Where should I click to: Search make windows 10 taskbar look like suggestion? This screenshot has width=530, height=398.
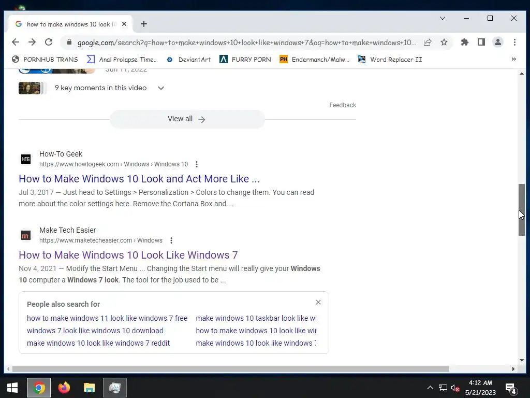(x=256, y=318)
